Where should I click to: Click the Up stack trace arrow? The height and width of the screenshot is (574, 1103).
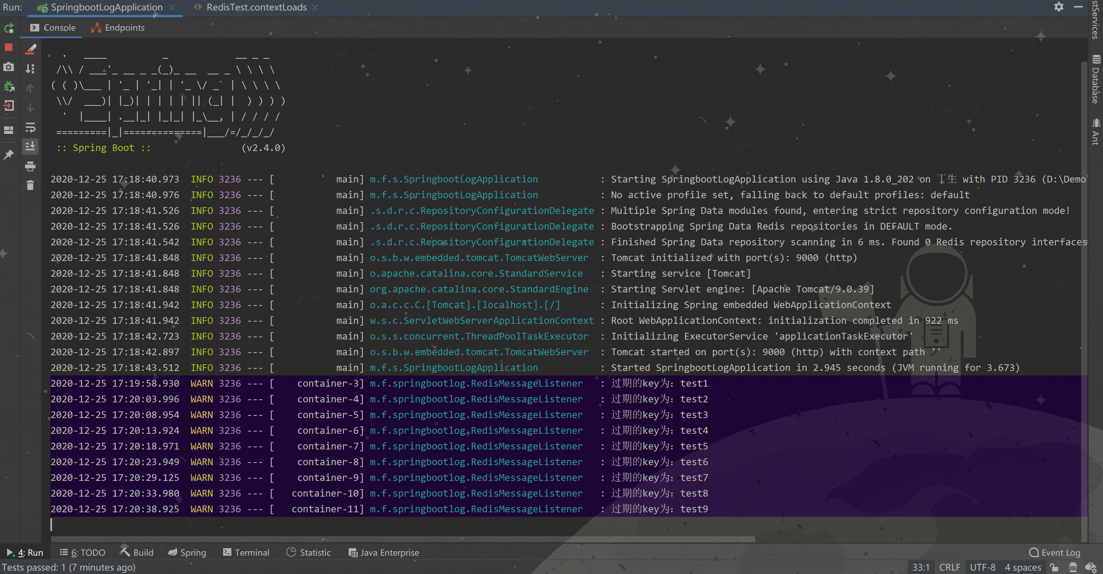tap(30, 88)
